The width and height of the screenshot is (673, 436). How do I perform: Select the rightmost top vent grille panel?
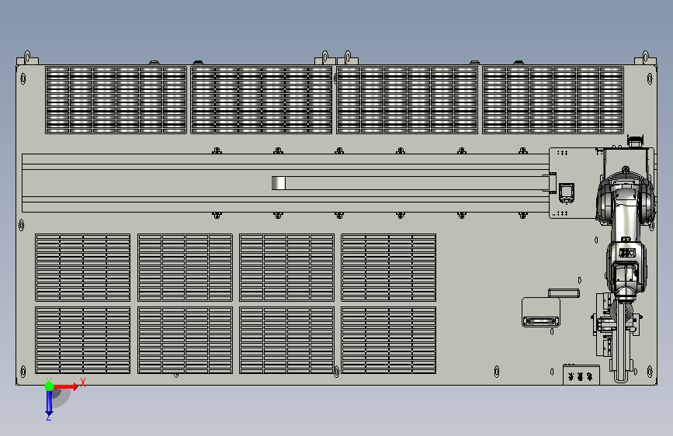coord(553,100)
